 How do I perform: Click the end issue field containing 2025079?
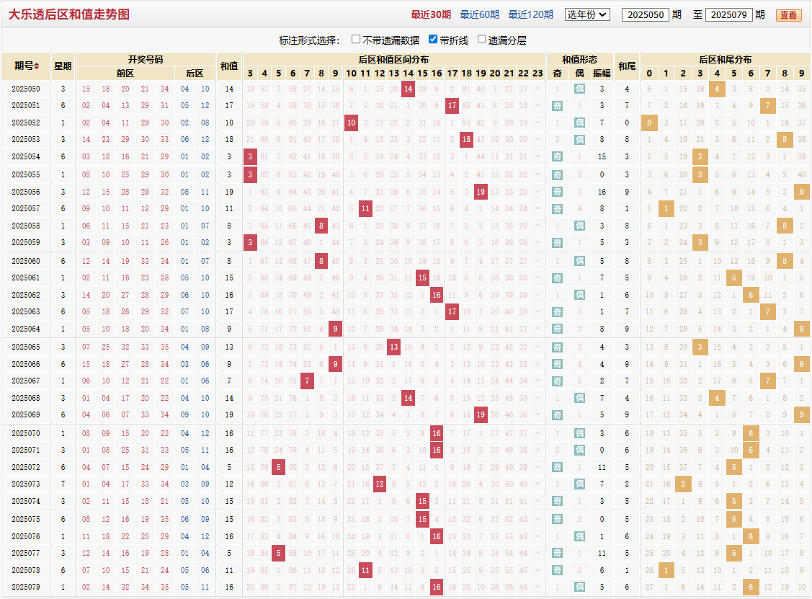[x=728, y=14]
